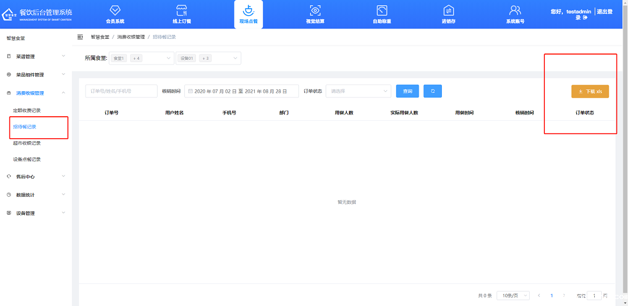Click the blue refresh icon button

[x=433, y=91]
